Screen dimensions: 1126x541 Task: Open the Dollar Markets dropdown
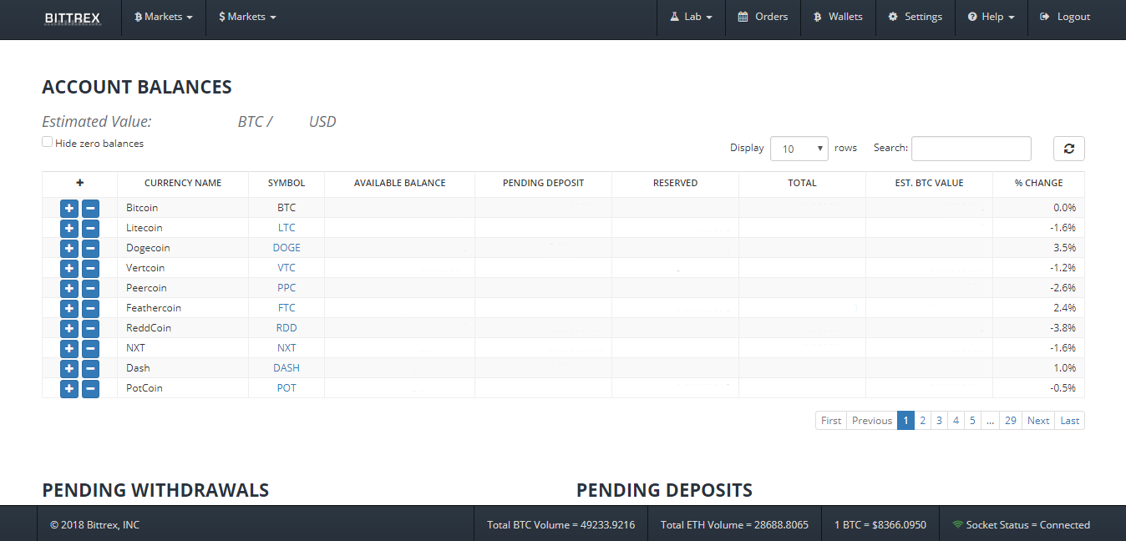click(247, 17)
